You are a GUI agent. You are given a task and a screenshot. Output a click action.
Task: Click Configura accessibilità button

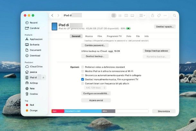[96, 93]
